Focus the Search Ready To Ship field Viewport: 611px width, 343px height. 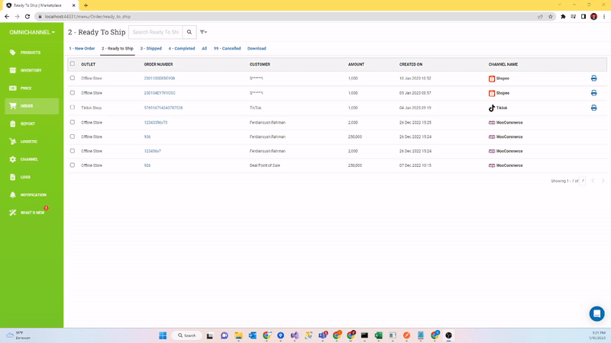(156, 32)
